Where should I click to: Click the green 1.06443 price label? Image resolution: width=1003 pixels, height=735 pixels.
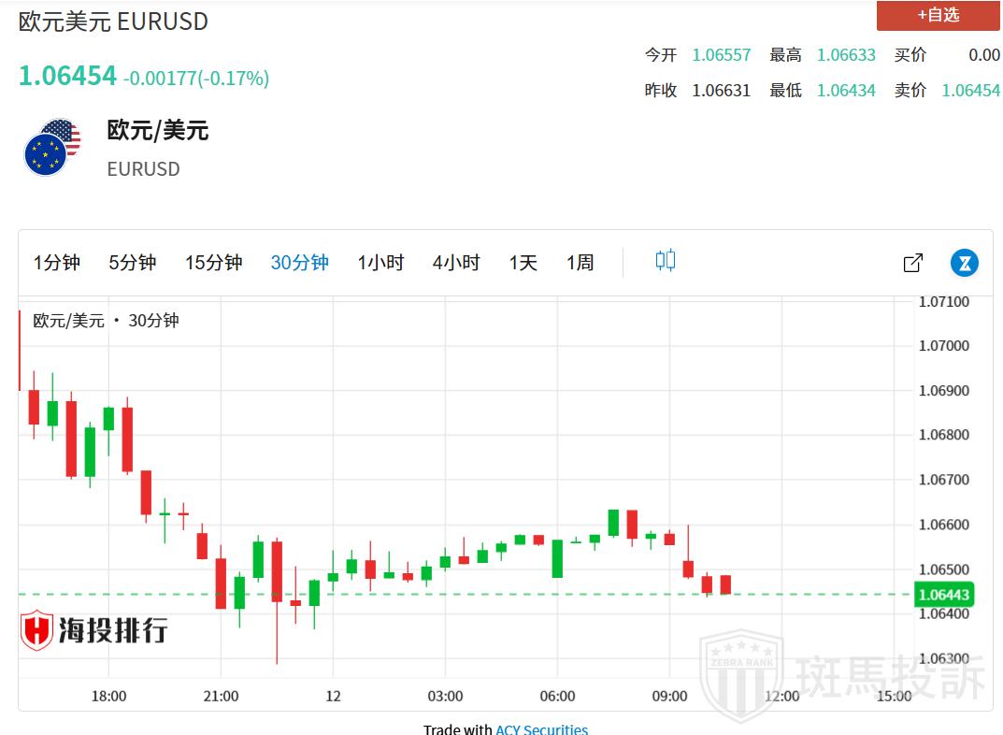pos(944,595)
